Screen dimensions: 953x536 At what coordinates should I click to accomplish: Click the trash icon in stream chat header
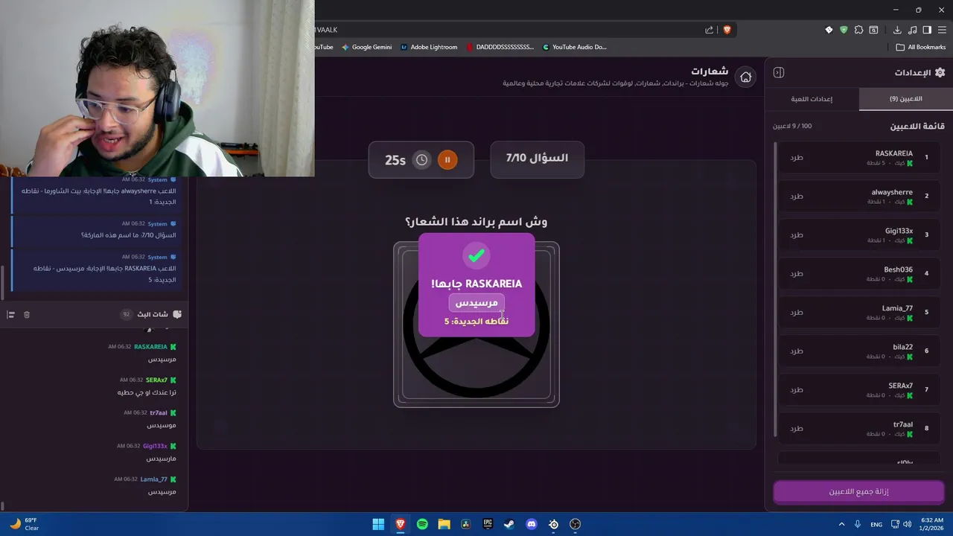pos(27,315)
